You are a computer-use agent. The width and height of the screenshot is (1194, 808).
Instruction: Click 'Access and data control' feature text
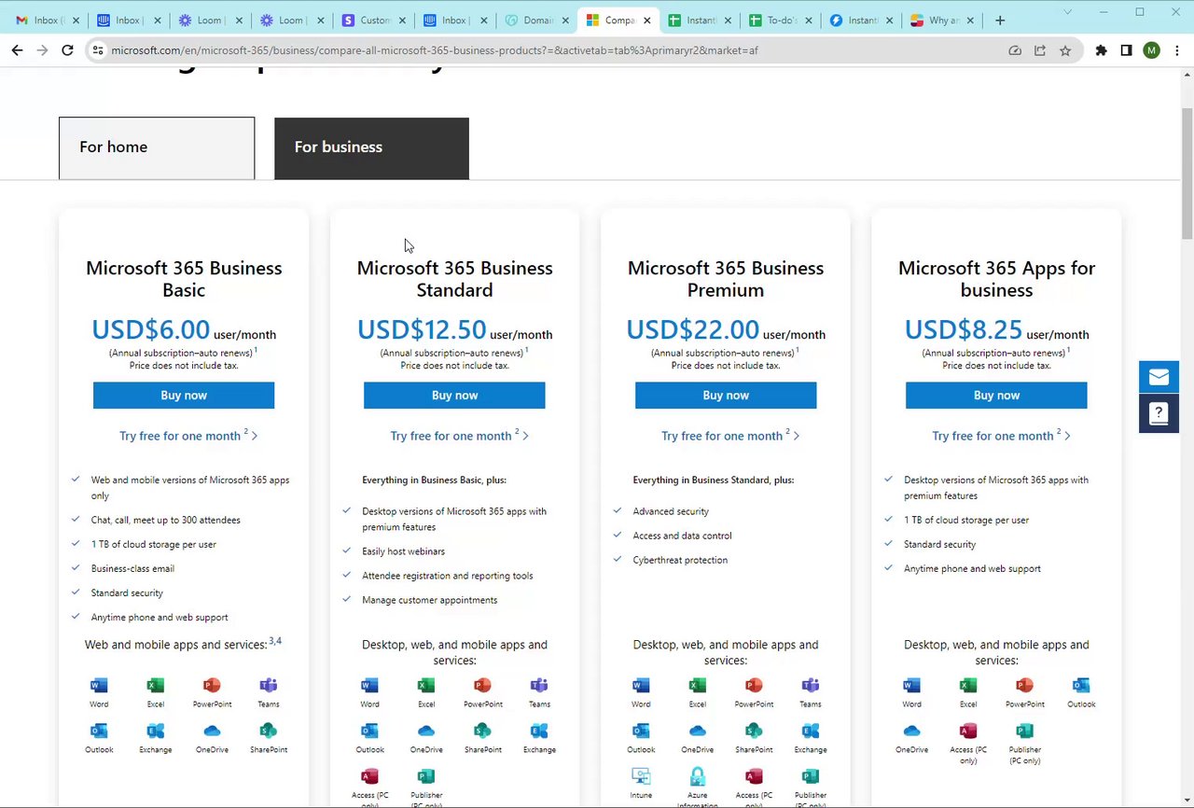(682, 536)
